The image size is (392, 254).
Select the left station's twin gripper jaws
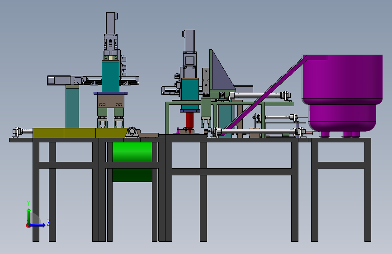tap(111, 122)
